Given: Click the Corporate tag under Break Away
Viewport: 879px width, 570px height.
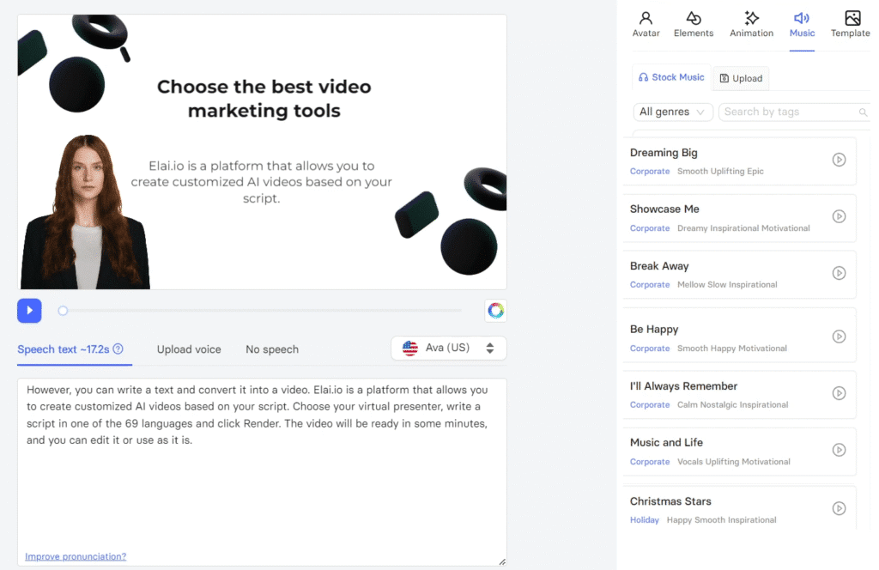Looking at the screenshot, I should pos(650,285).
